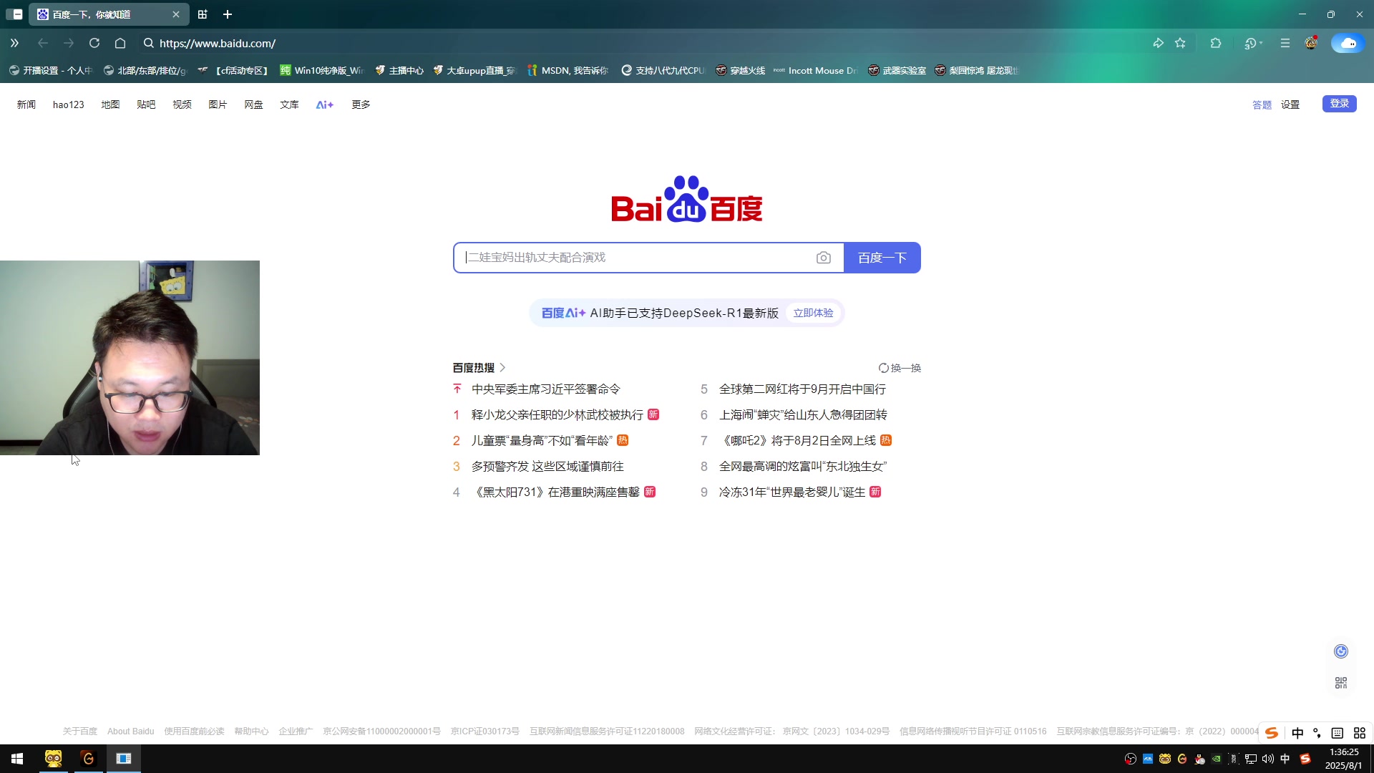
Task: Open the hao123 nav item
Action: point(69,104)
